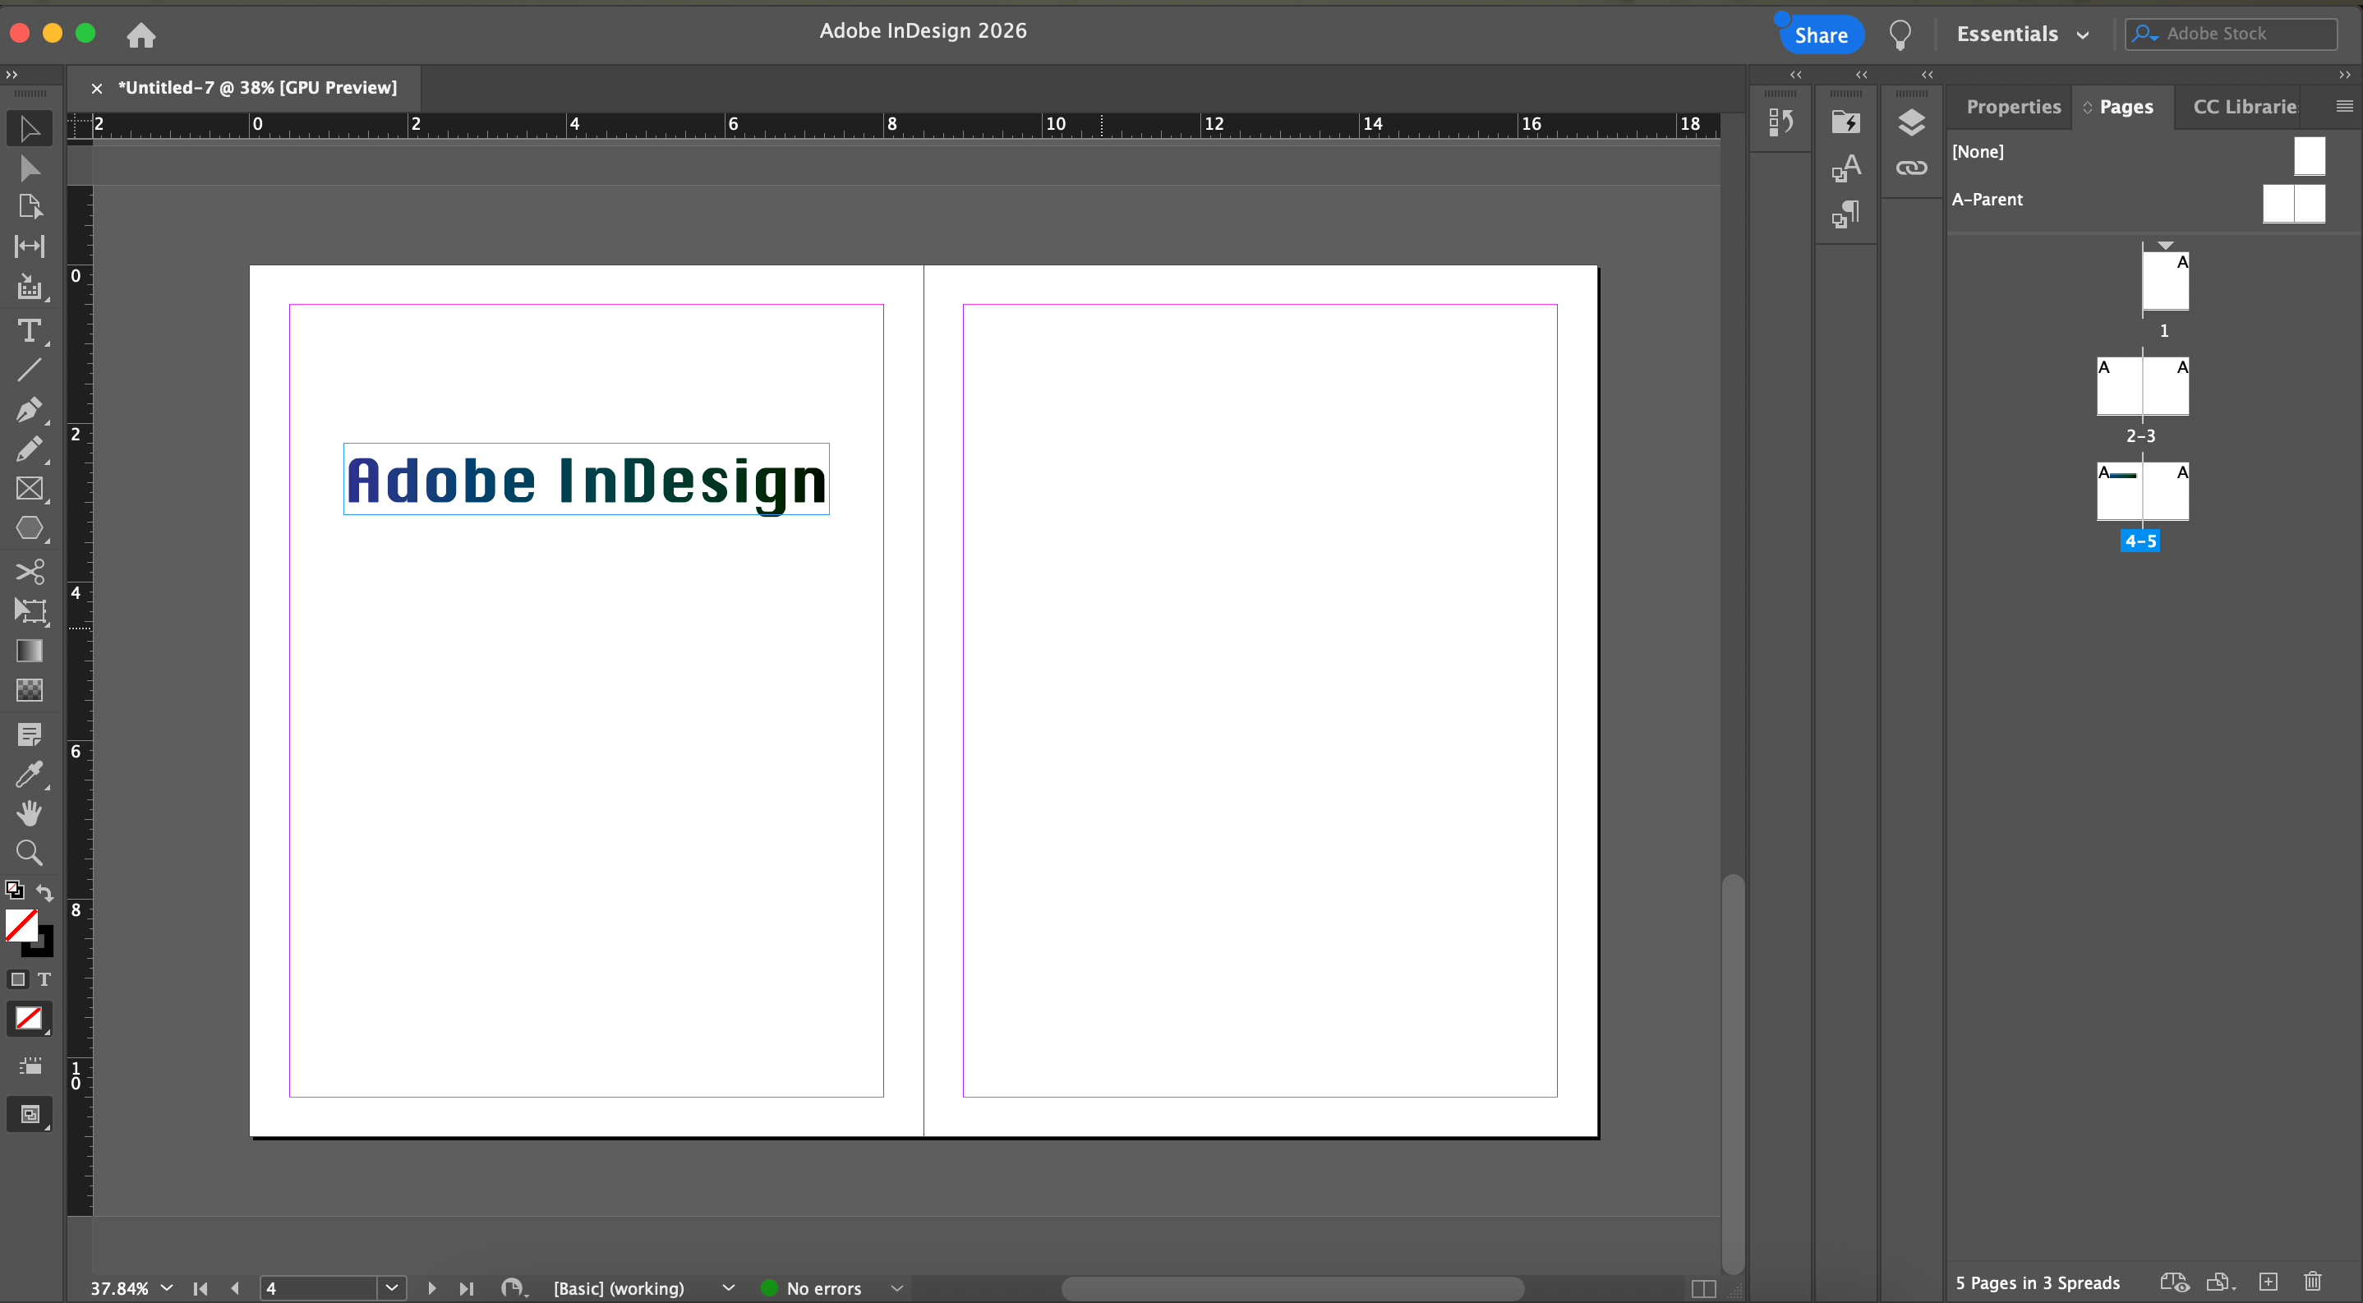
Task: Open the page number dropdown
Action: [392, 1288]
